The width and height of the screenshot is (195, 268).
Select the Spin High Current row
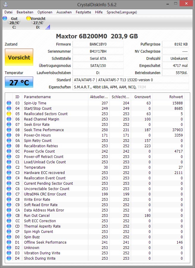click(x=95, y=231)
